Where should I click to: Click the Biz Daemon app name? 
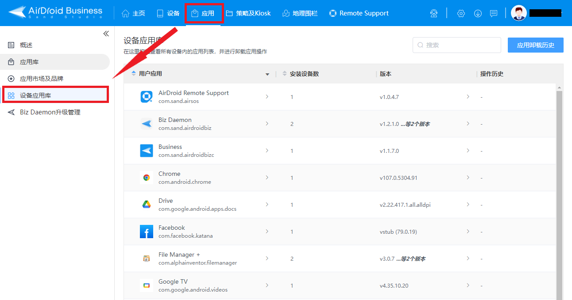click(175, 120)
